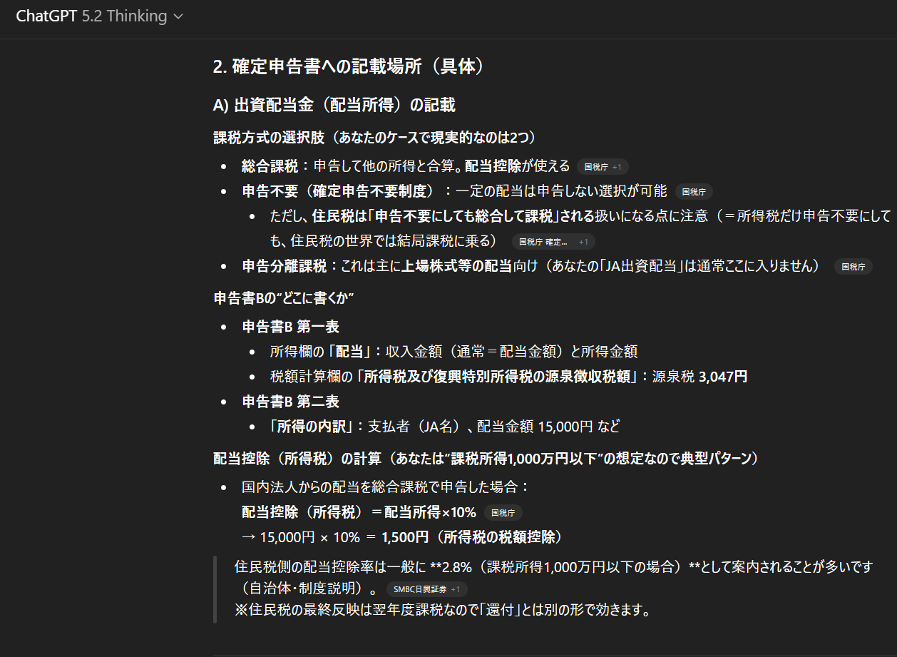897x657 pixels.
Task: Click the vertical bar beside the 住民税 blockquote
Action: click(x=216, y=589)
